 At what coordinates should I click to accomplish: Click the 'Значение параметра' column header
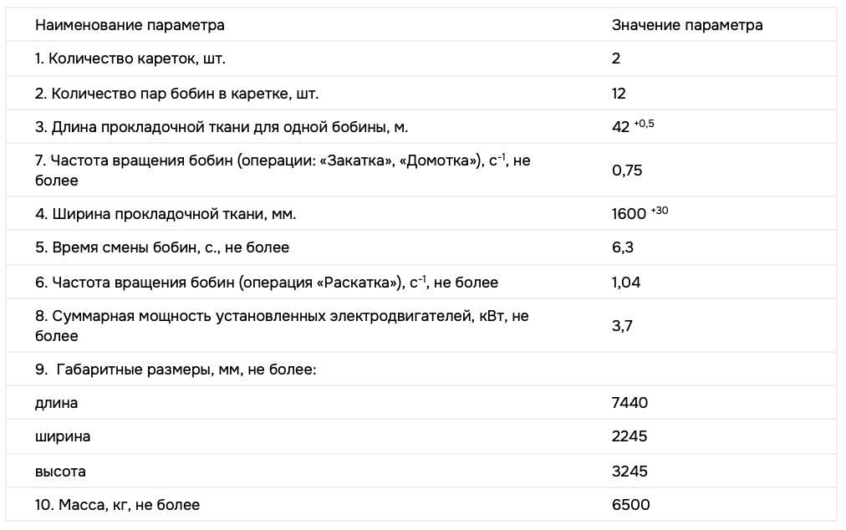point(687,25)
